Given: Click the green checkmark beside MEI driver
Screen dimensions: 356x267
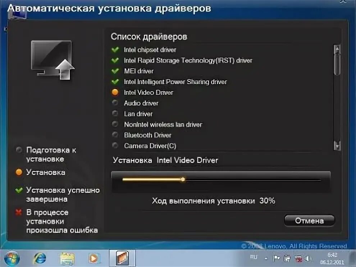Looking at the screenshot, I should [115, 71].
